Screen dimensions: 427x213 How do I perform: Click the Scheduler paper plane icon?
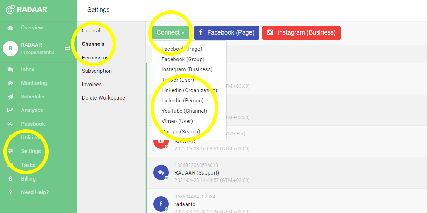click(10, 97)
